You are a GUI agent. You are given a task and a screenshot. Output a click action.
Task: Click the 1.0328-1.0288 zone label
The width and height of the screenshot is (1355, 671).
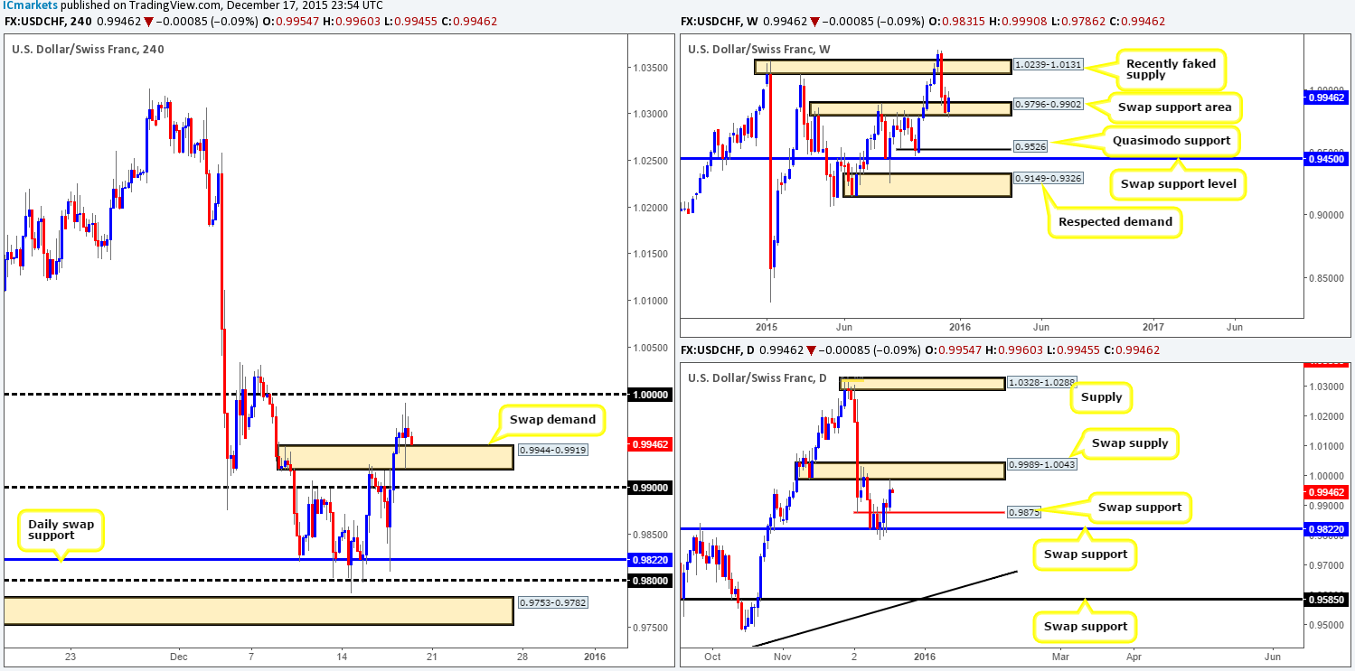[x=1040, y=383]
